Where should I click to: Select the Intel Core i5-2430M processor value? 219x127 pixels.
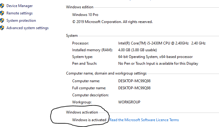tap(162, 43)
